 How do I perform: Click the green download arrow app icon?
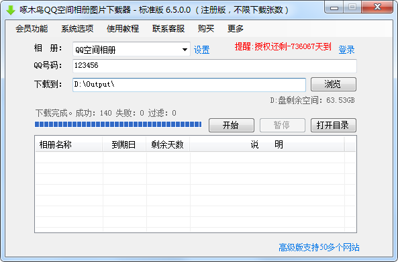[x=11, y=10]
